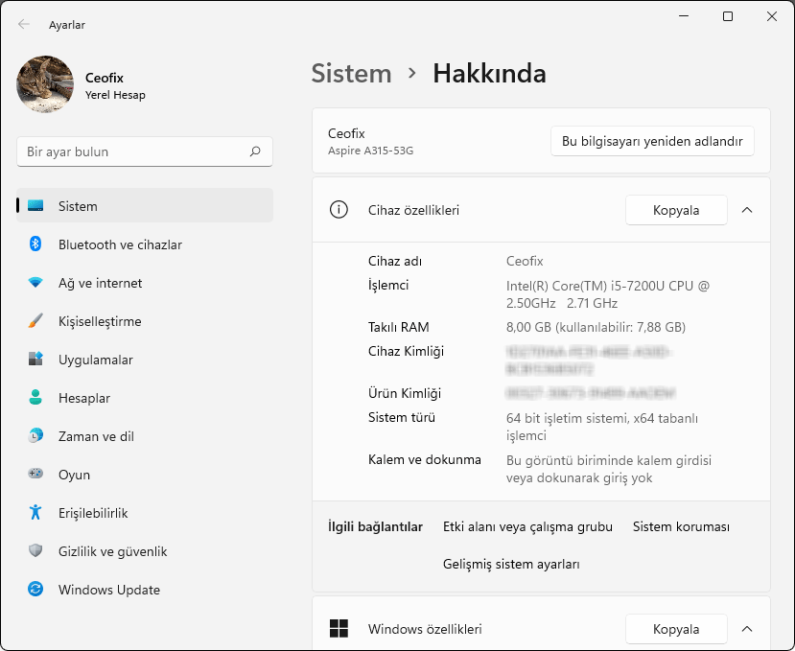Open Gelişmiş sistem ayarları link
Screen dimensions: 795x651
[511, 565]
